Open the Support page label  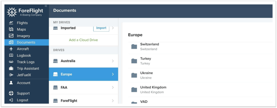point(23,93)
